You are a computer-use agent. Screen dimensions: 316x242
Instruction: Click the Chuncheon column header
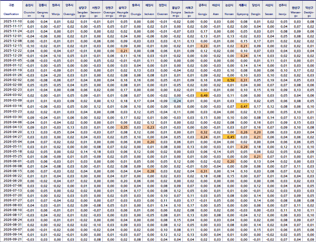click(29, 10)
